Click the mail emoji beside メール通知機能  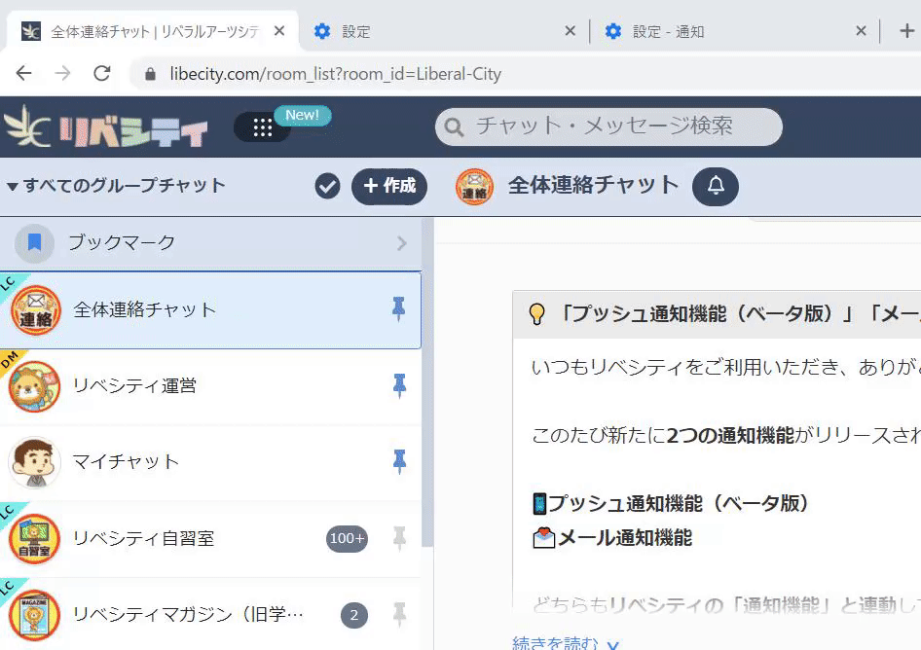544,538
